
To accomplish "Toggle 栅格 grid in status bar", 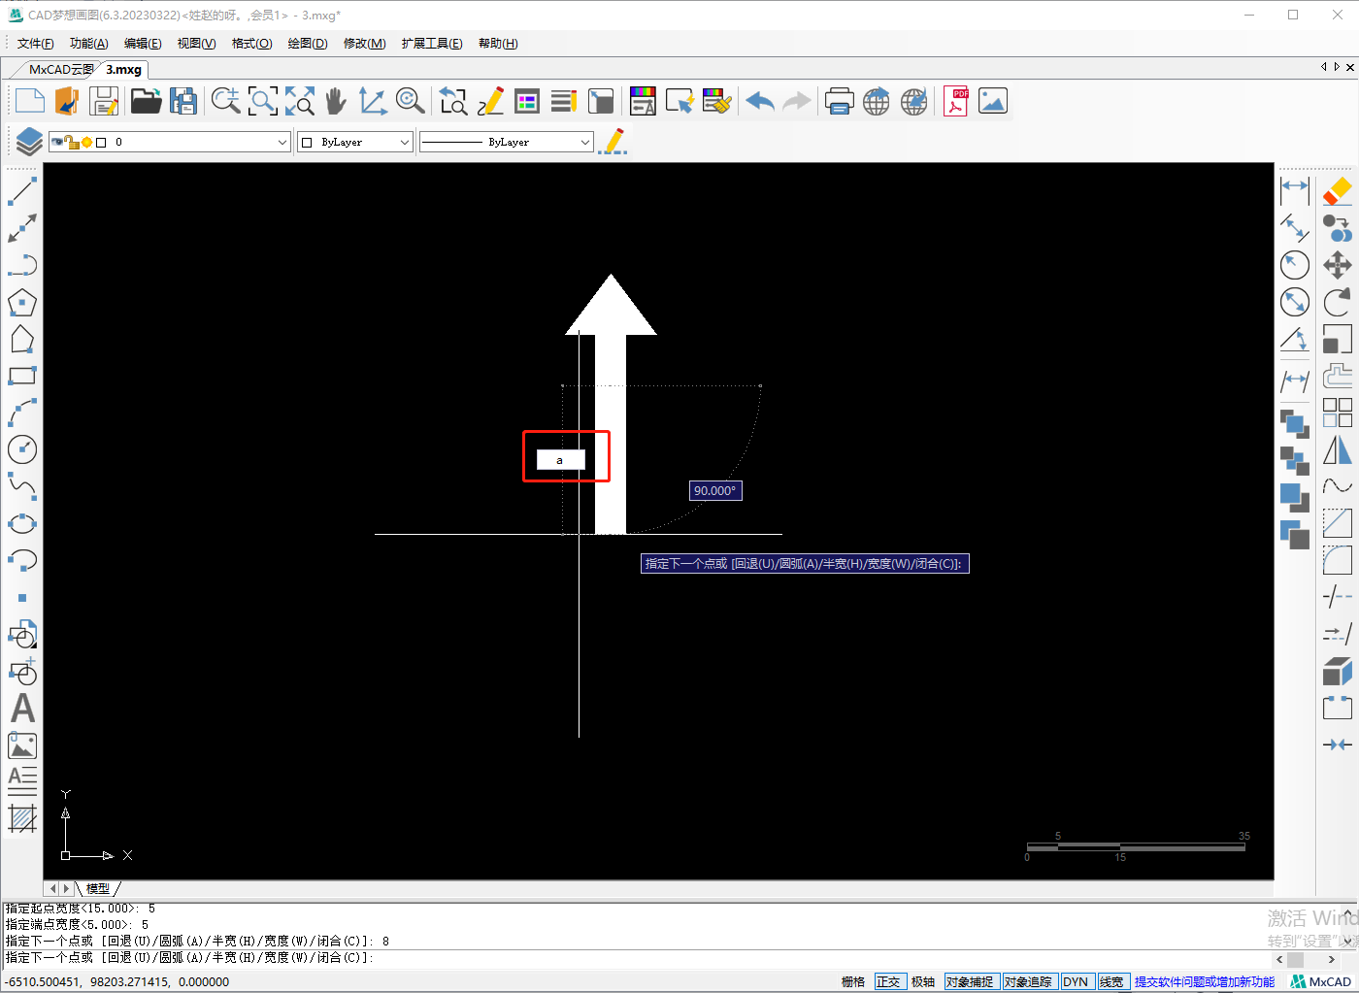I will point(852,981).
